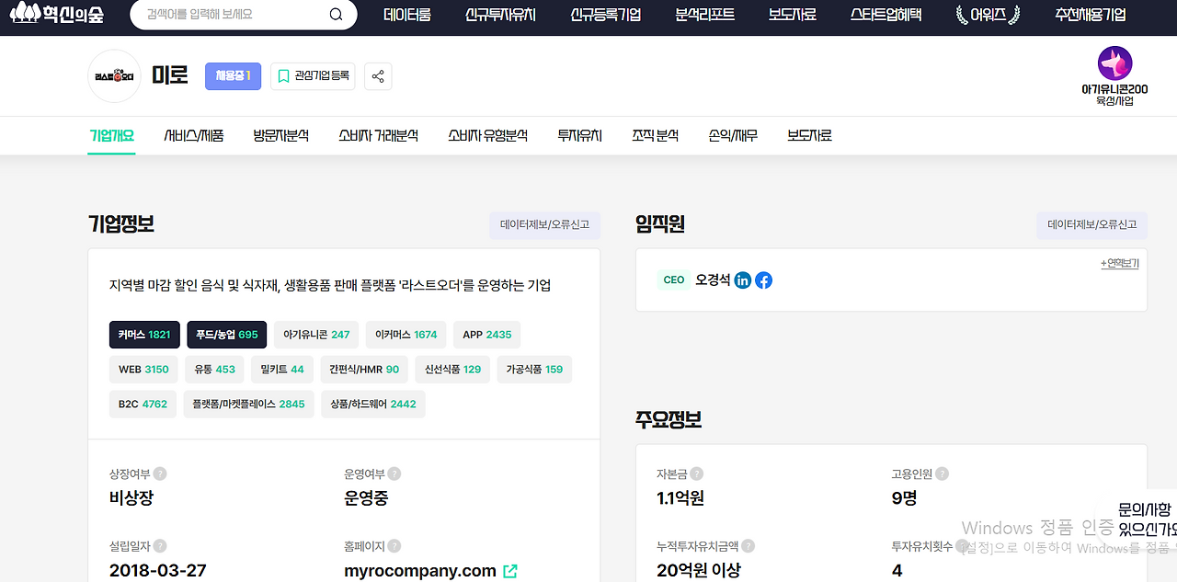This screenshot has height=582, width=1177.
Task: Click the +연혁보기 link
Action: (1119, 263)
